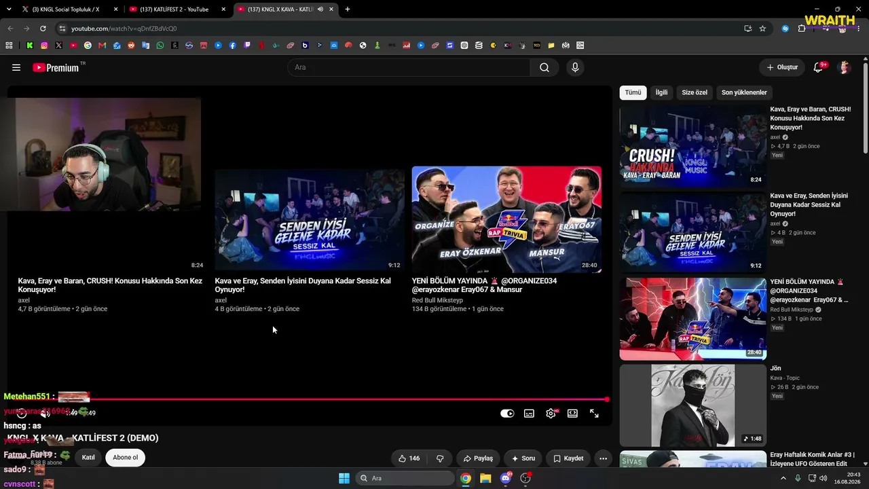Open YouTube notifications bell
The width and height of the screenshot is (869, 489).
click(x=818, y=67)
